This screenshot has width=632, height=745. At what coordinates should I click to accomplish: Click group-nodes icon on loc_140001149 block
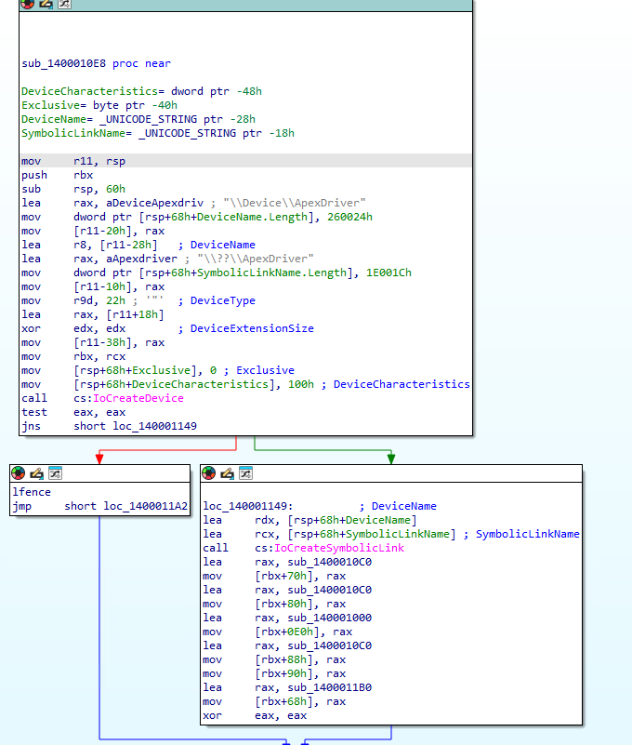click(x=245, y=473)
